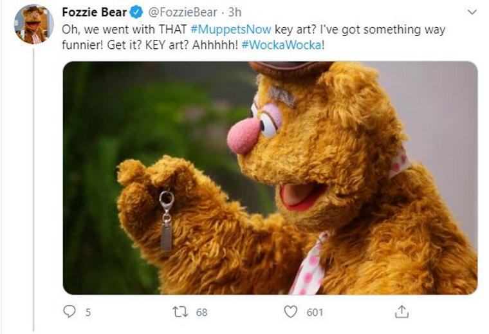489x334 pixels.
Task: Click the reply speech bubble icon
Action: [69, 312]
